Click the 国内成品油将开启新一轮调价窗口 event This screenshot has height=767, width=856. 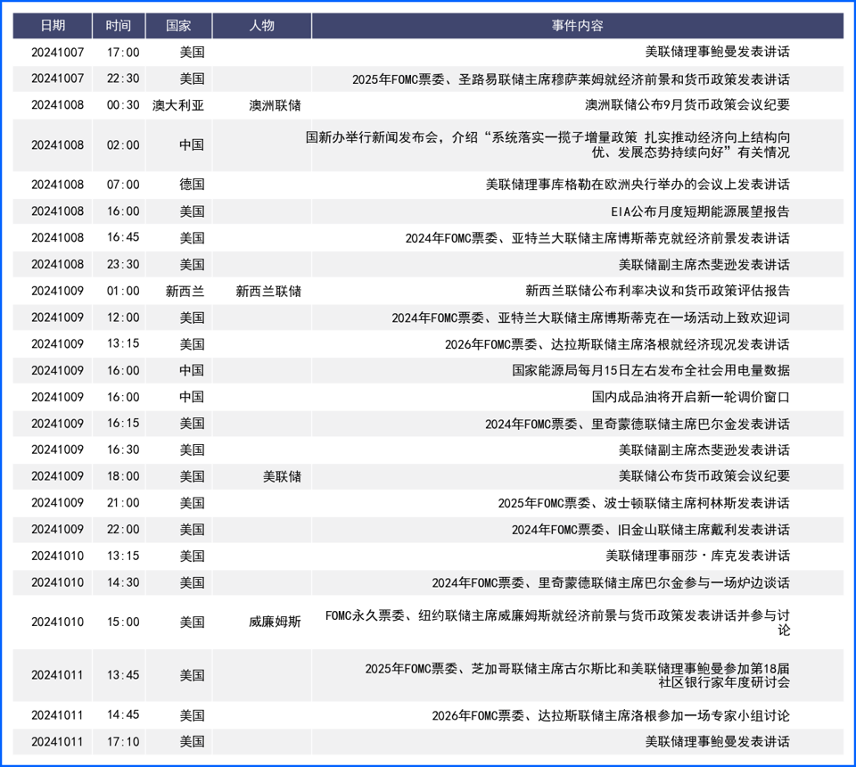pos(690,397)
